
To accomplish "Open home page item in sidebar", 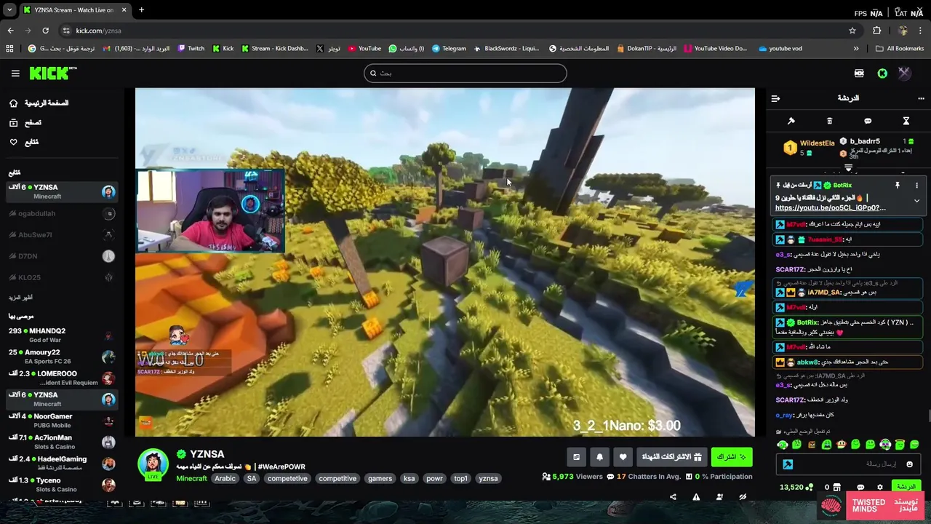I will [x=39, y=103].
